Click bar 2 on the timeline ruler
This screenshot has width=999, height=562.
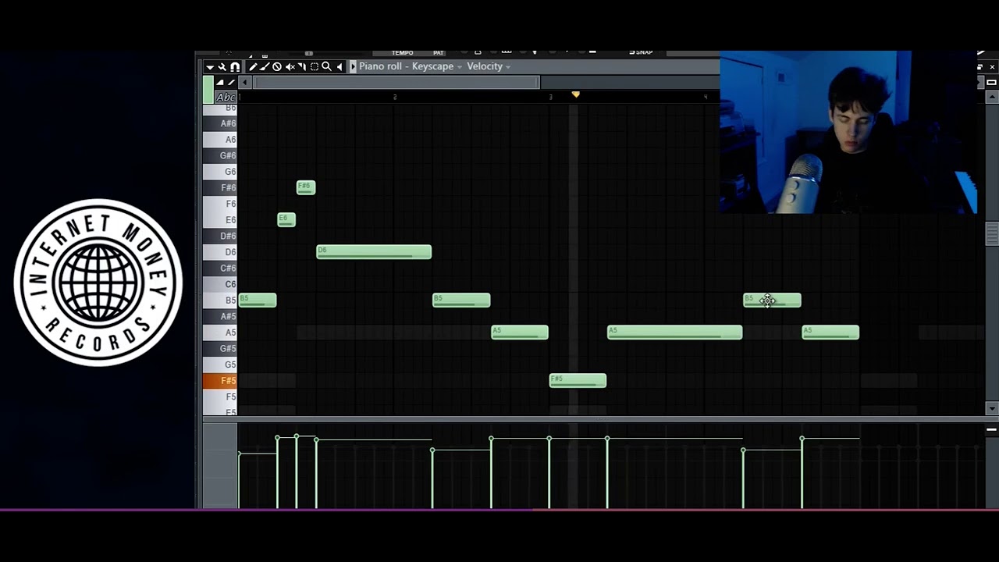coord(395,97)
